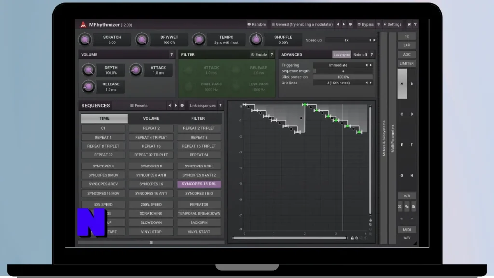The image size is (494, 278).
Task: Open the Settings button
Action: (x=392, y=24)
